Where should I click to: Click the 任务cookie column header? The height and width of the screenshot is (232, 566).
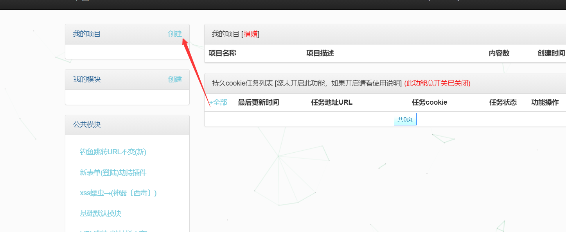tap(429, 102)
